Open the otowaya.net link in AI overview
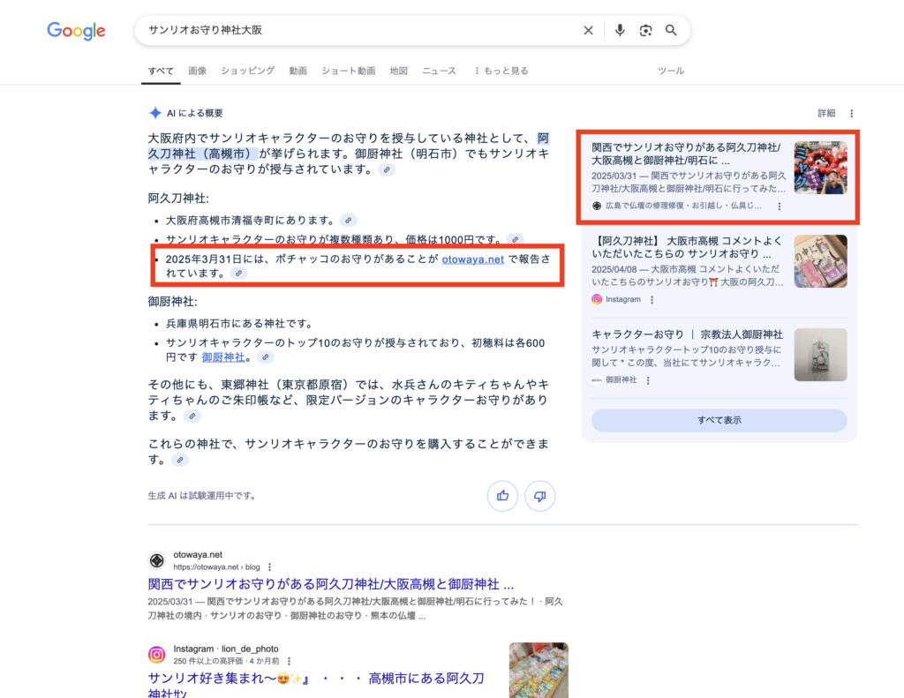 tap(473, 259)
